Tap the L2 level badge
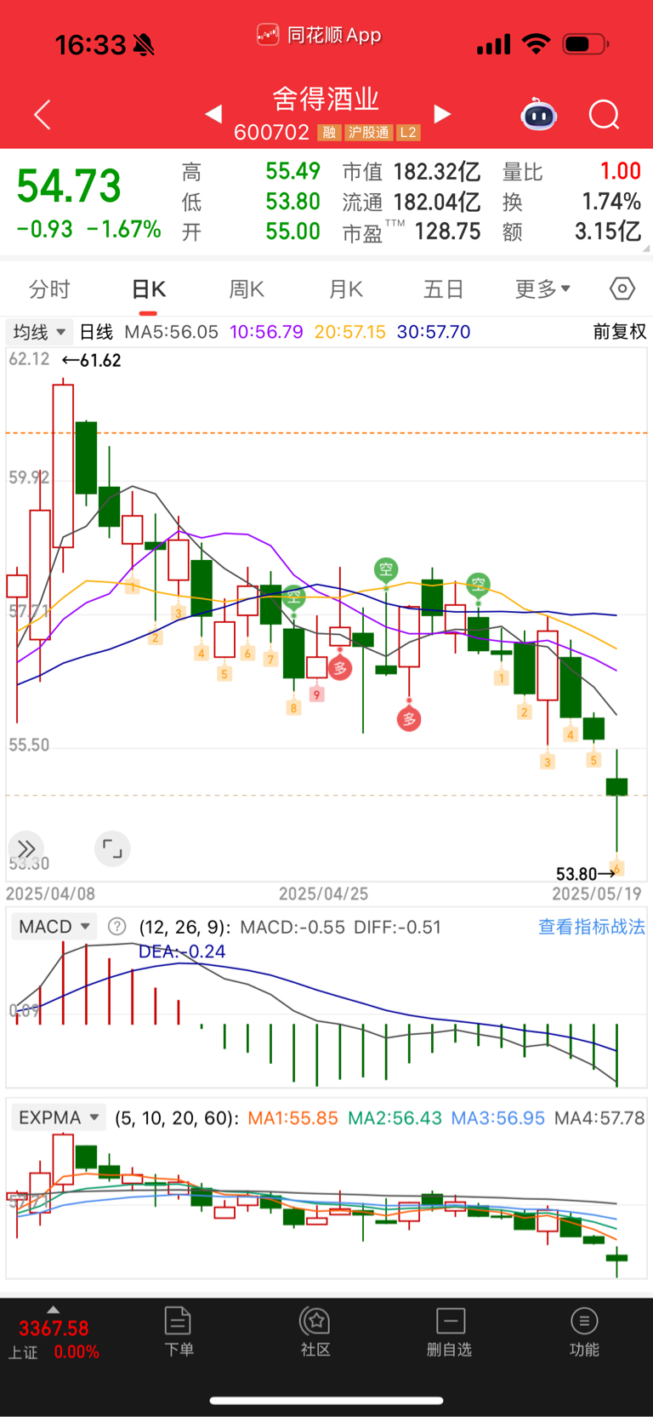Image resolution: width=653 pixels, height=1417 pixels. 408,133
